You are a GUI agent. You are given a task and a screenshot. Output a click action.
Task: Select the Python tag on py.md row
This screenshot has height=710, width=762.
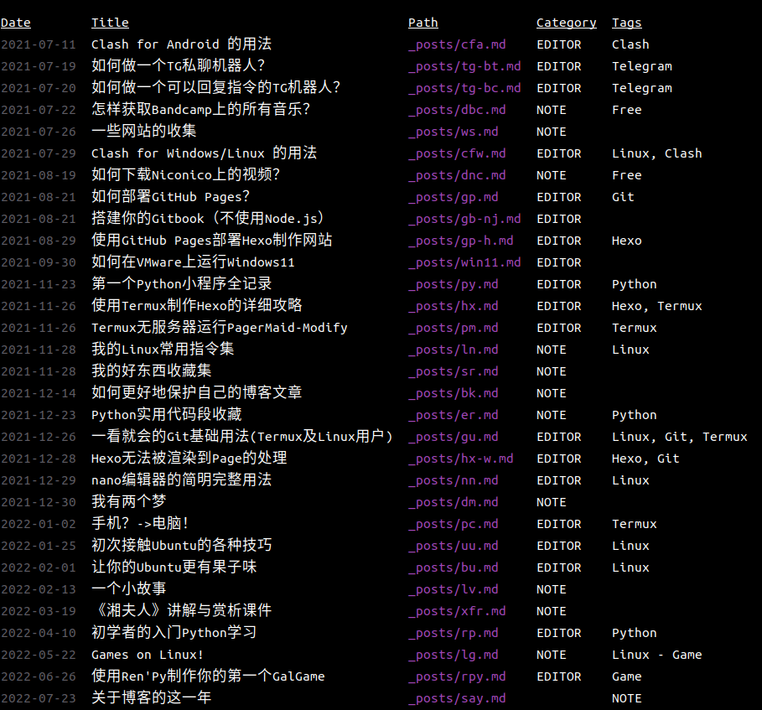pos(634,283)
